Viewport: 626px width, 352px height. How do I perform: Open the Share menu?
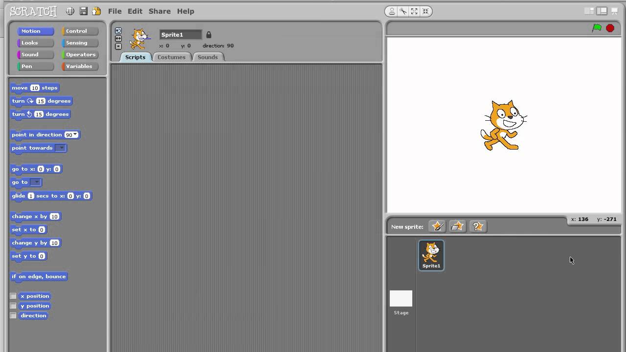[x=160, y=11]
